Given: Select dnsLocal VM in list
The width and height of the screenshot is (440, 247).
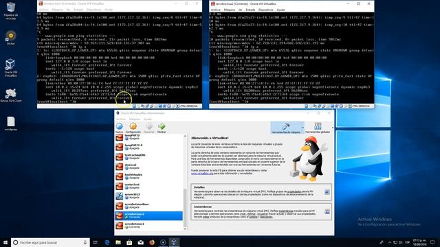Looking at the screenshot, I should coord(149,166).
